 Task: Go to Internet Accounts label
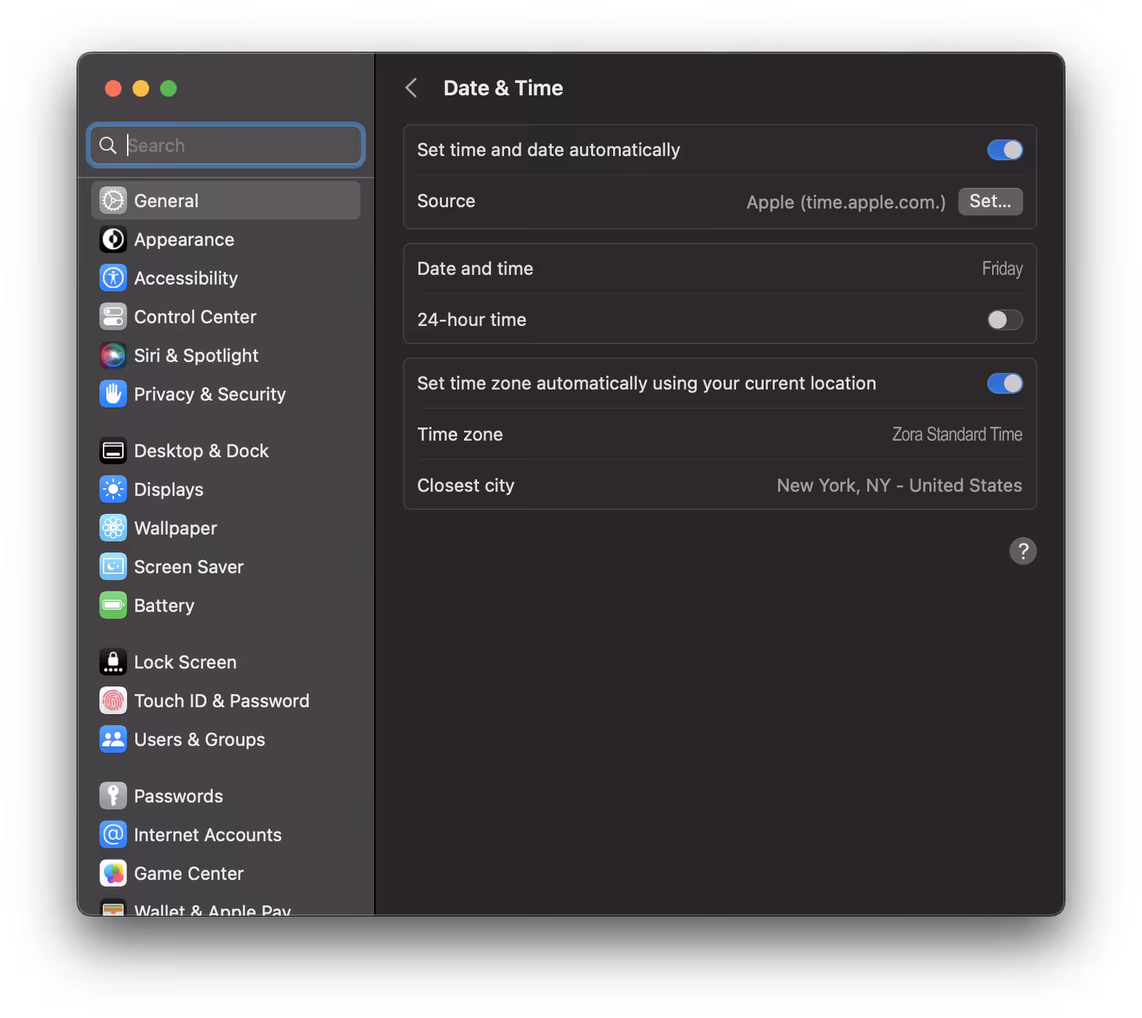(208, 835)
